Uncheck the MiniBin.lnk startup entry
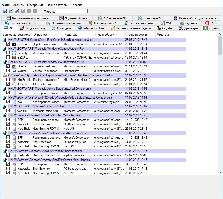Screen dimensions: 223x199 pos(8,79)
